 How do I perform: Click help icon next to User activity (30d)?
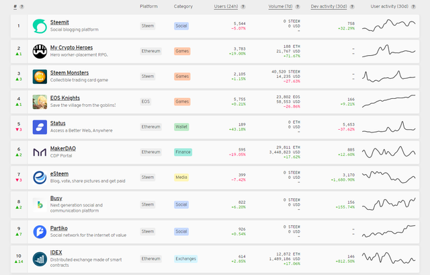pyautogui.click(x=413, y=7)
